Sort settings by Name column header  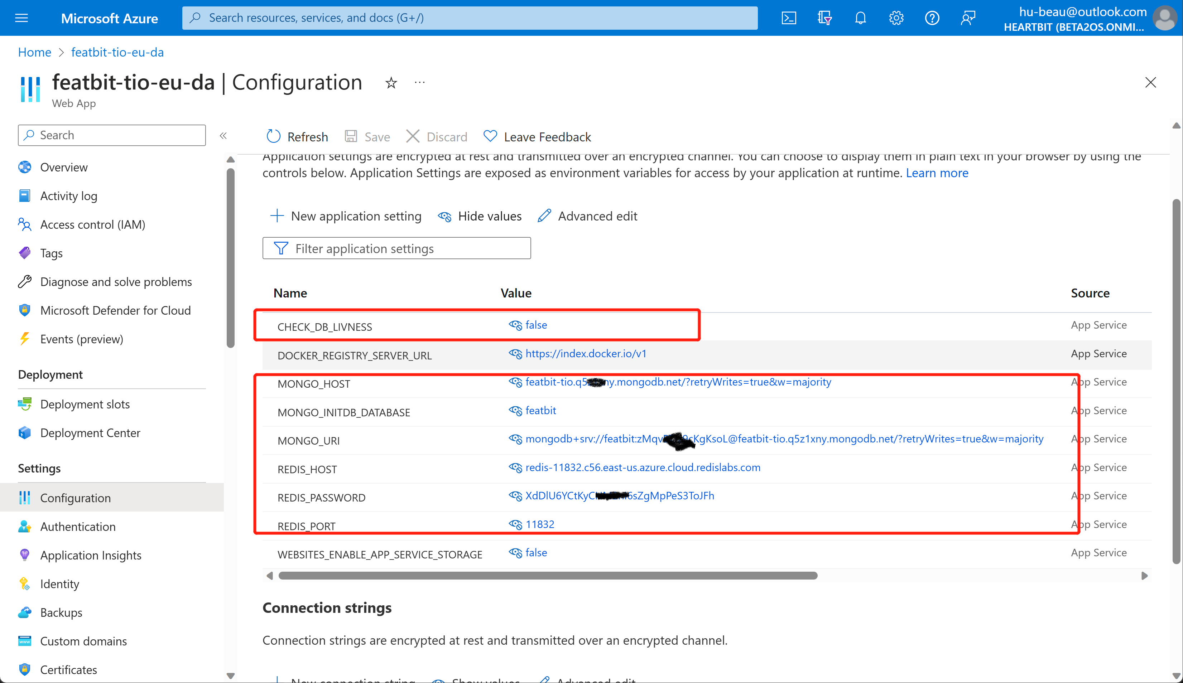click(x=290, y=293)
